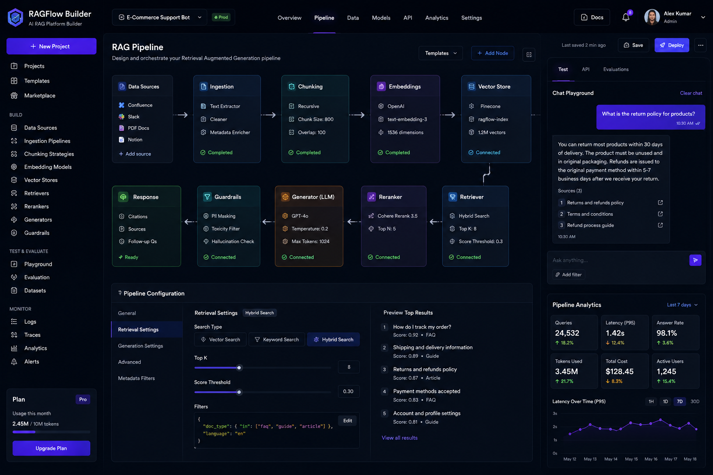Screen dimensions: 713x475
Task: Click the Score Threshold value field
Action: [x=349, y=392]
